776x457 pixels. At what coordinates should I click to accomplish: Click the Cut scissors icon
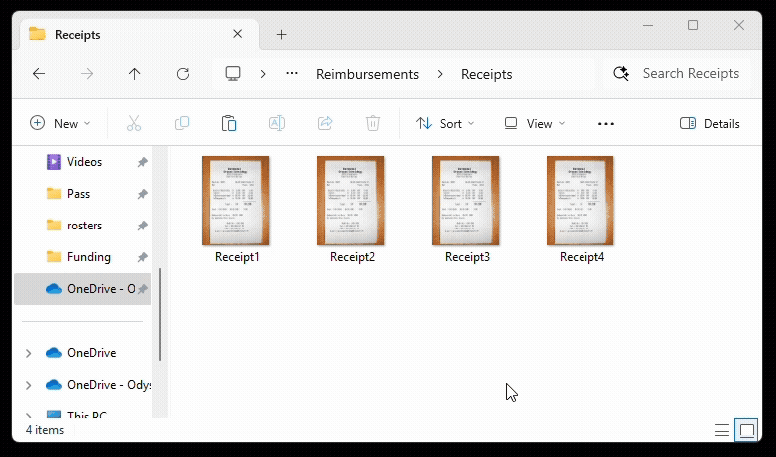tap(134, 123)
